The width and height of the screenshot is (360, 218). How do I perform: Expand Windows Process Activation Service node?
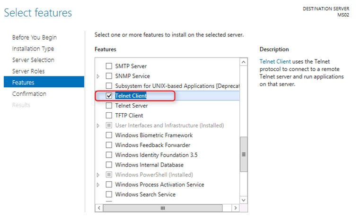point(98,184)
